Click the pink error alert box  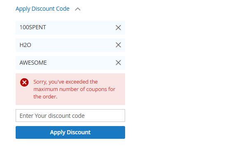[x=70, y=89]
